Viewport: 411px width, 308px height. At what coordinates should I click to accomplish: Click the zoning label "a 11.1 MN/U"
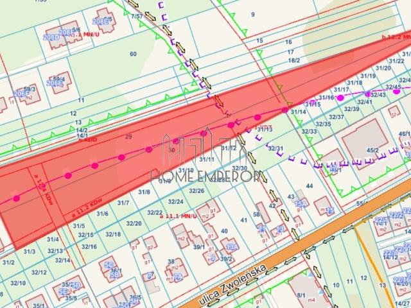coord(179,216)
